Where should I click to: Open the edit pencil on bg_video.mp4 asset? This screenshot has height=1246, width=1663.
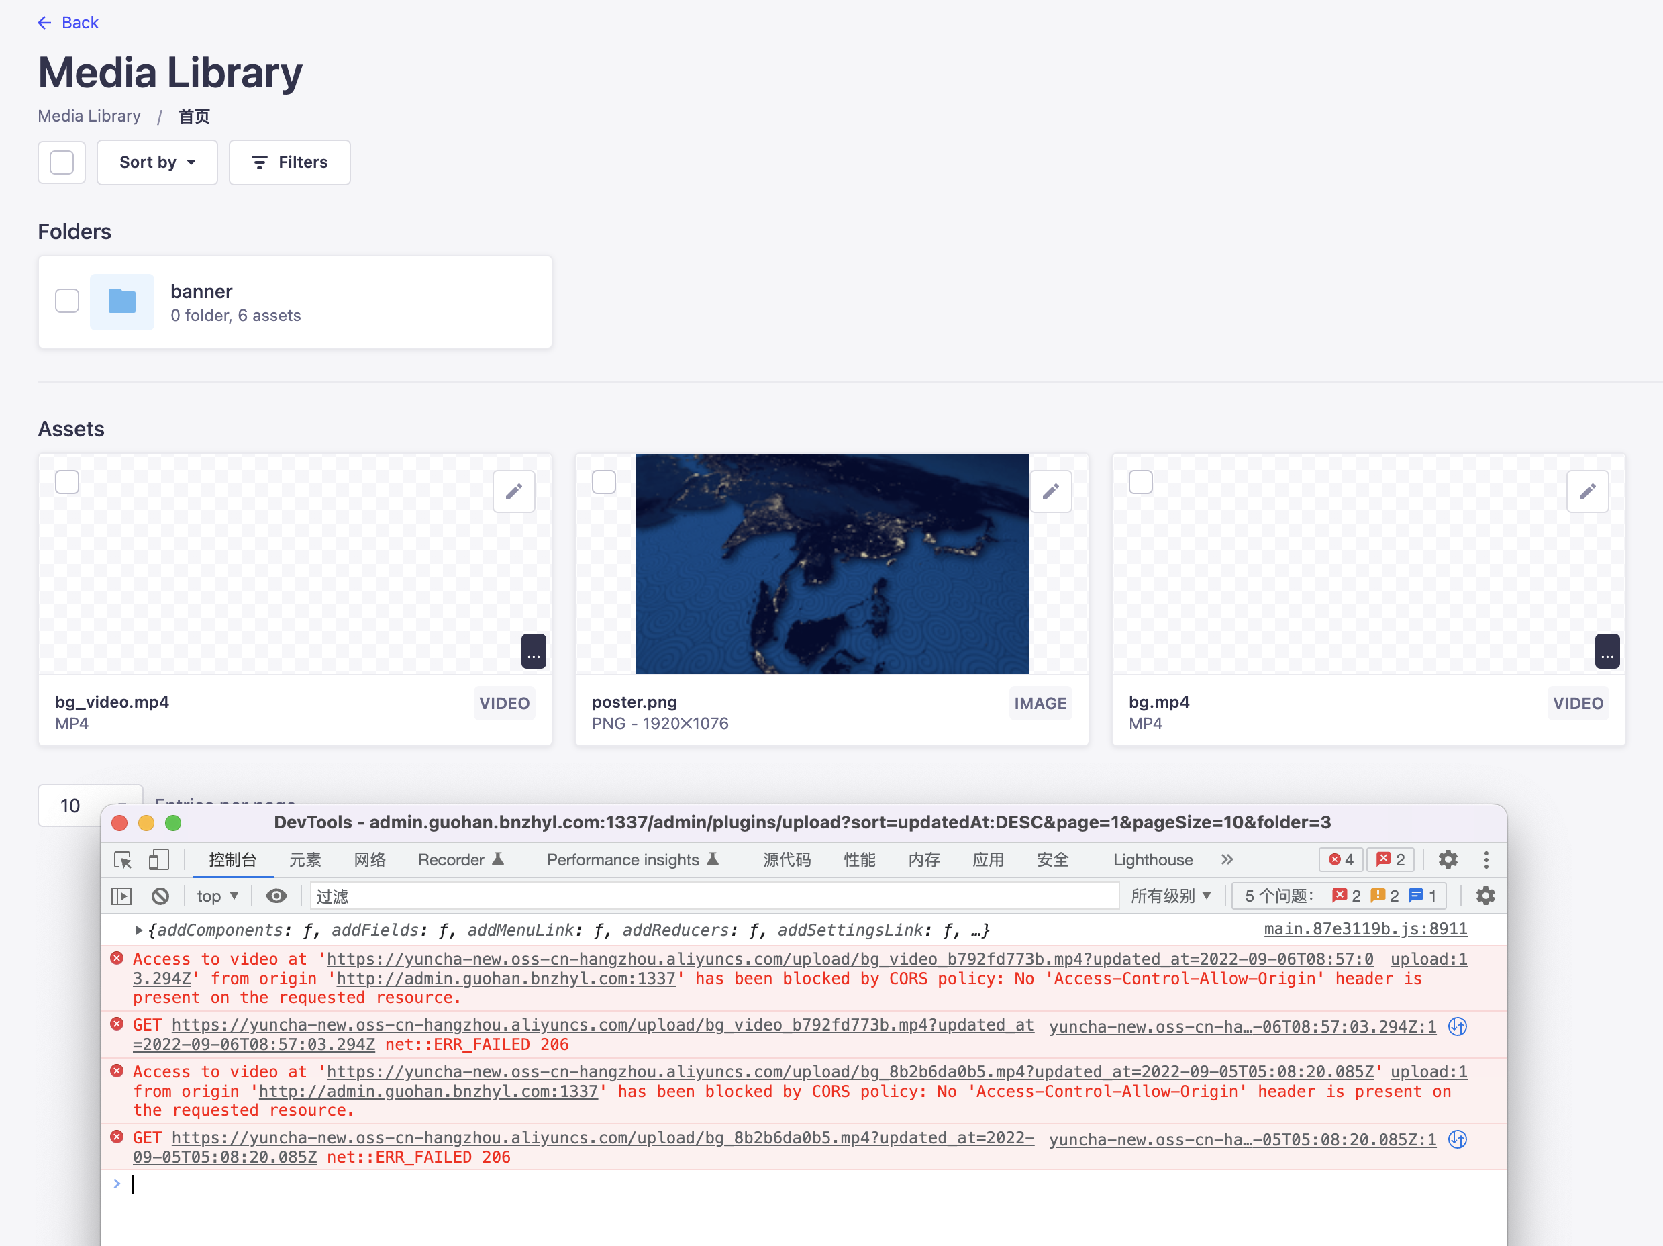pyautogui.click(x=514, y=492)
